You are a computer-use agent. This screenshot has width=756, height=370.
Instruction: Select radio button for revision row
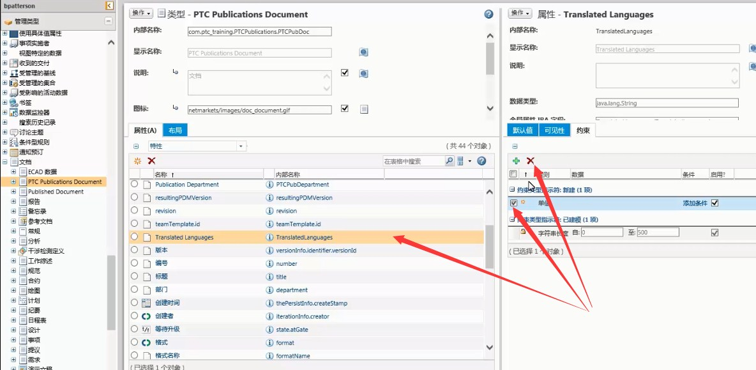pyautogui.click(x=134, y=210)
